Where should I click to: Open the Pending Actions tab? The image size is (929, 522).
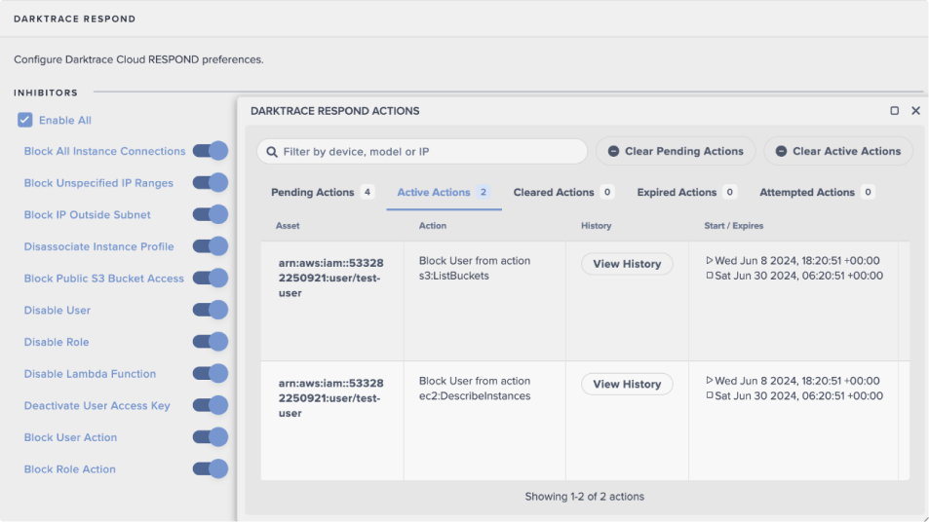312,193
